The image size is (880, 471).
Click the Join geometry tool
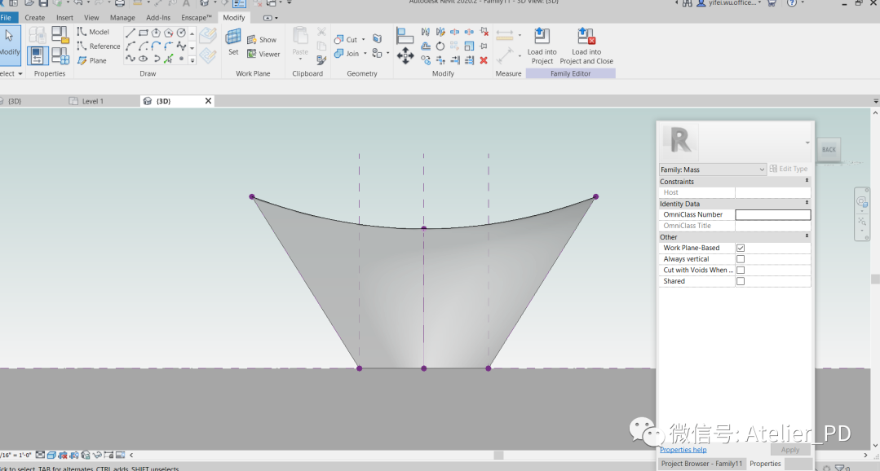point(347,54)
